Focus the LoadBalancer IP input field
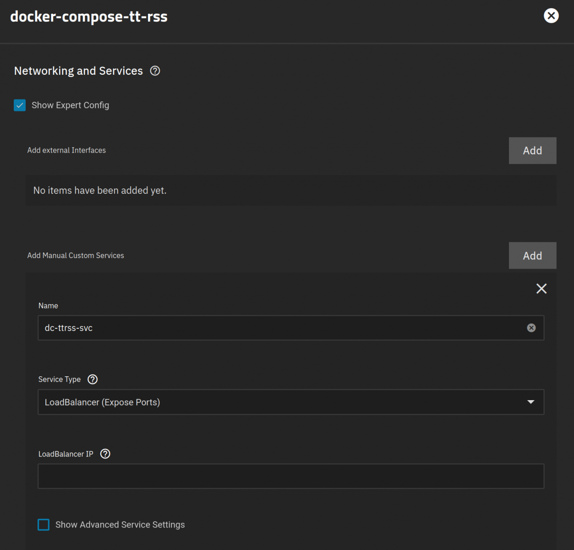This screenshot has height=550, width=574. point(290,476)
